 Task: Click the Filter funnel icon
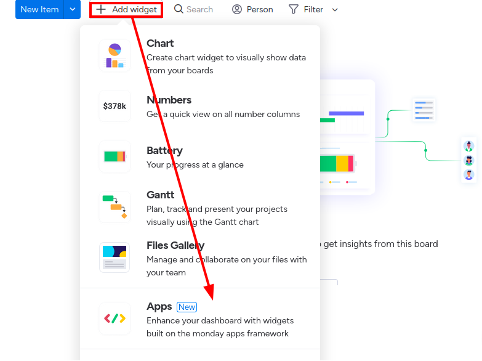click(x=294, y=9)
